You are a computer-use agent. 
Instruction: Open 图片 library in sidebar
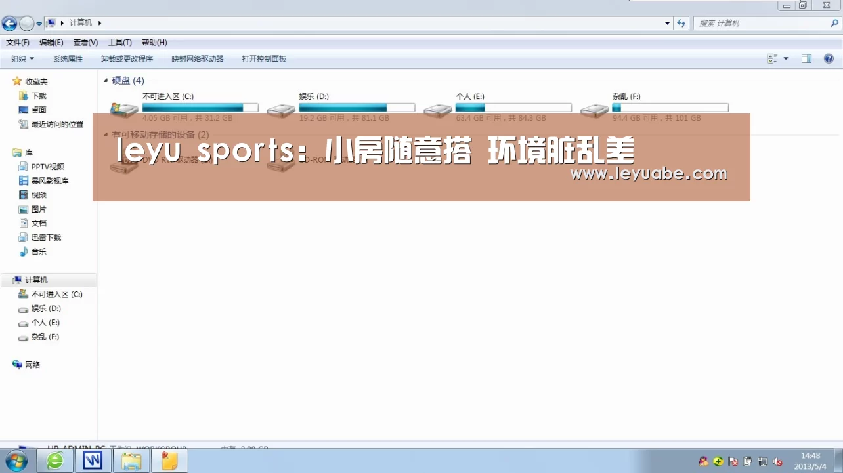click(39, 209)
